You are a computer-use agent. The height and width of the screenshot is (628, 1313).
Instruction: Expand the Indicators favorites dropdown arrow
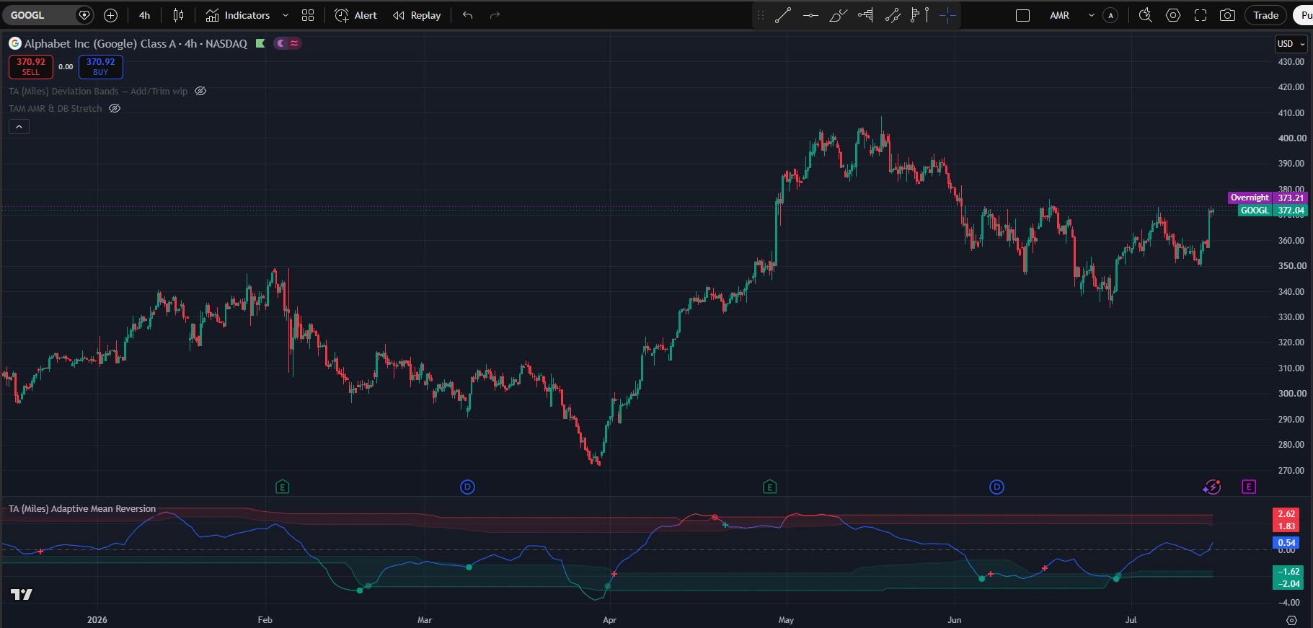[x=286, y=15]
